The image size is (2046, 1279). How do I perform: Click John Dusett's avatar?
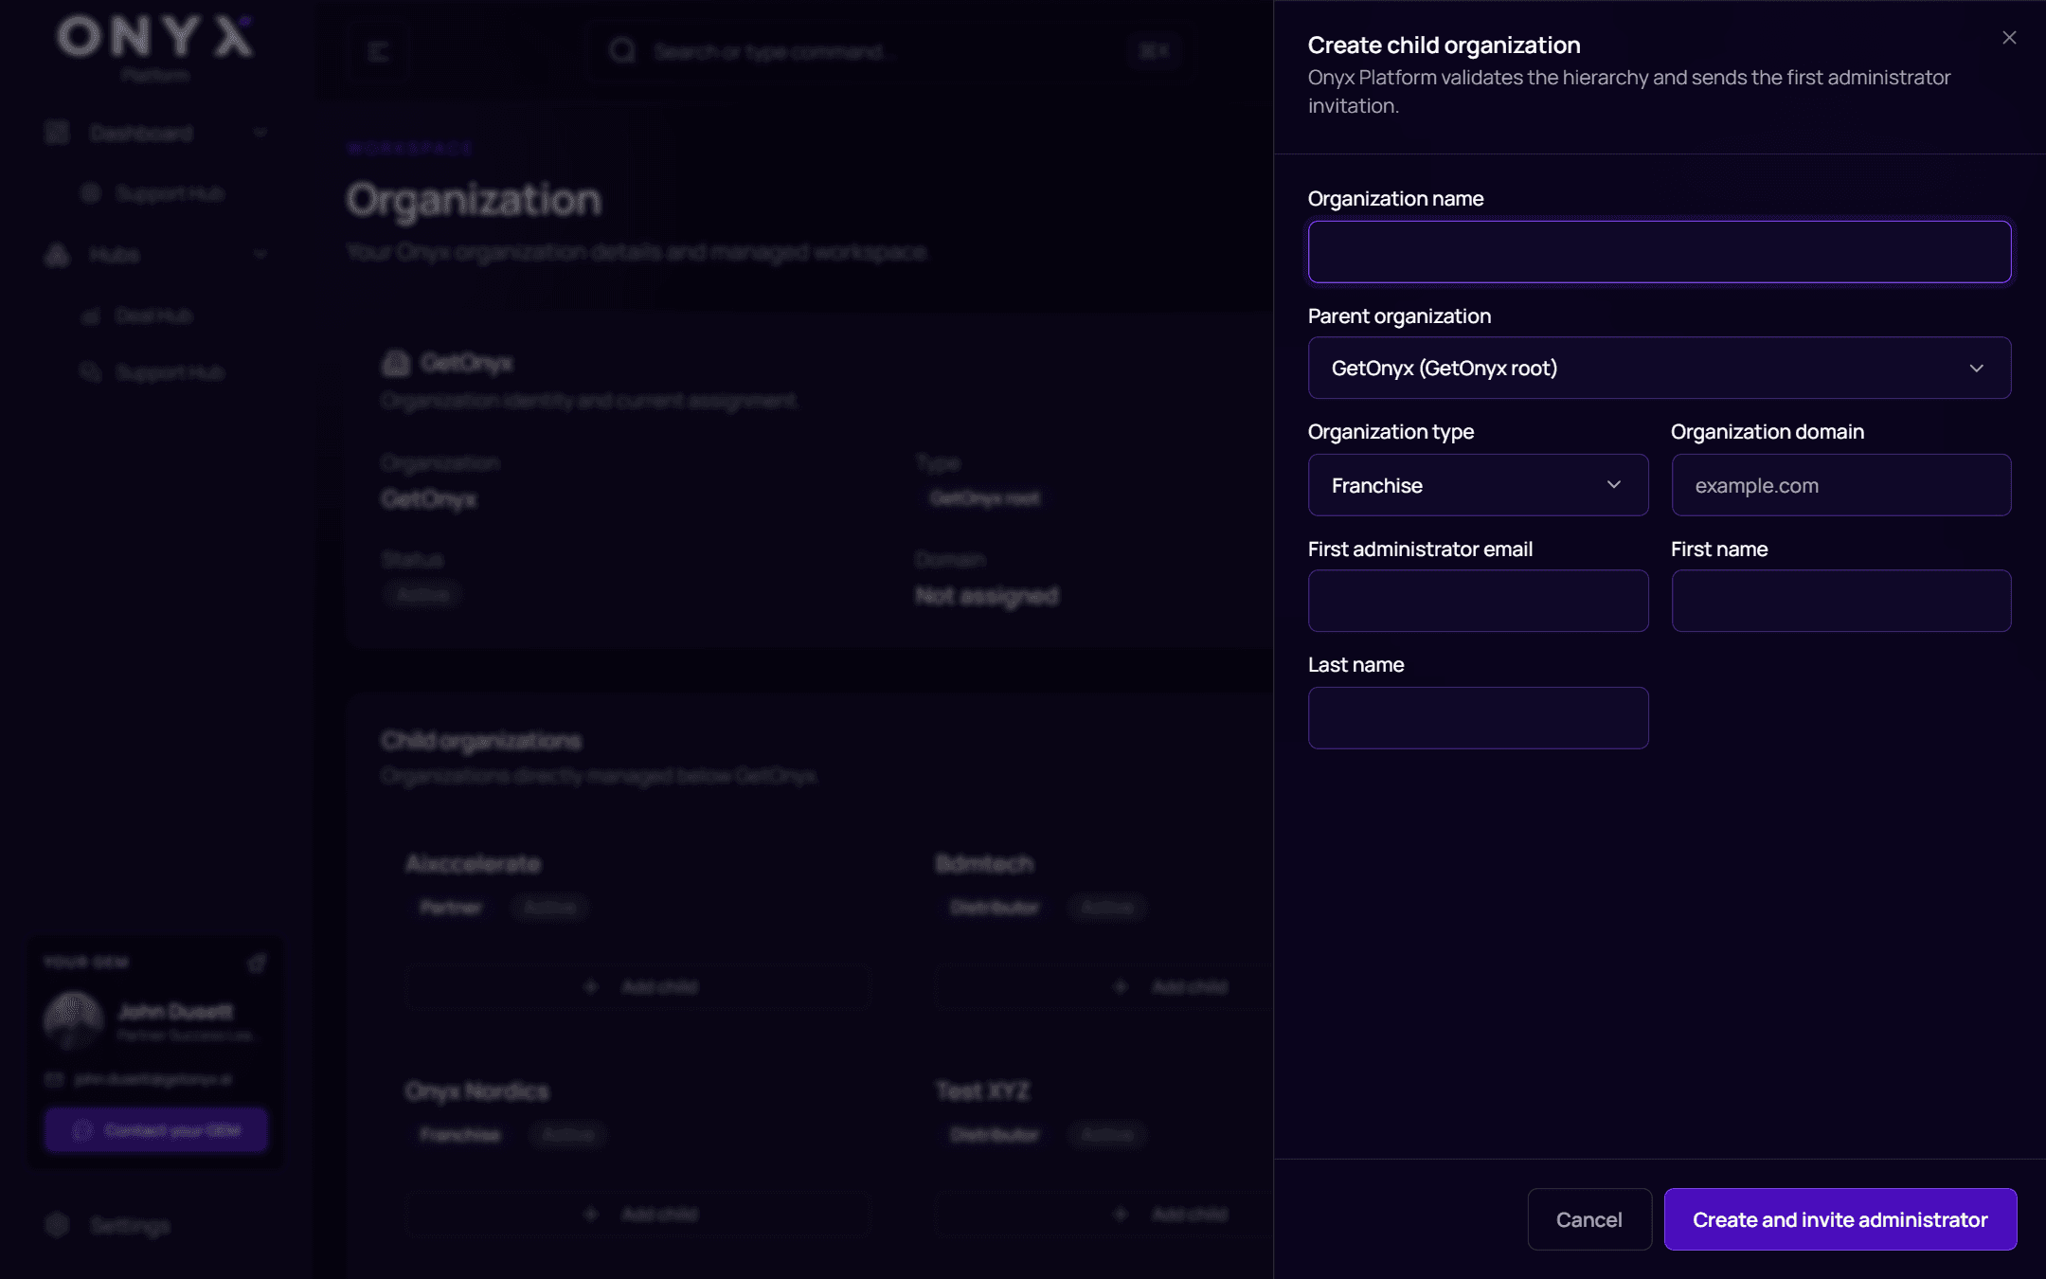point(74,1021)
